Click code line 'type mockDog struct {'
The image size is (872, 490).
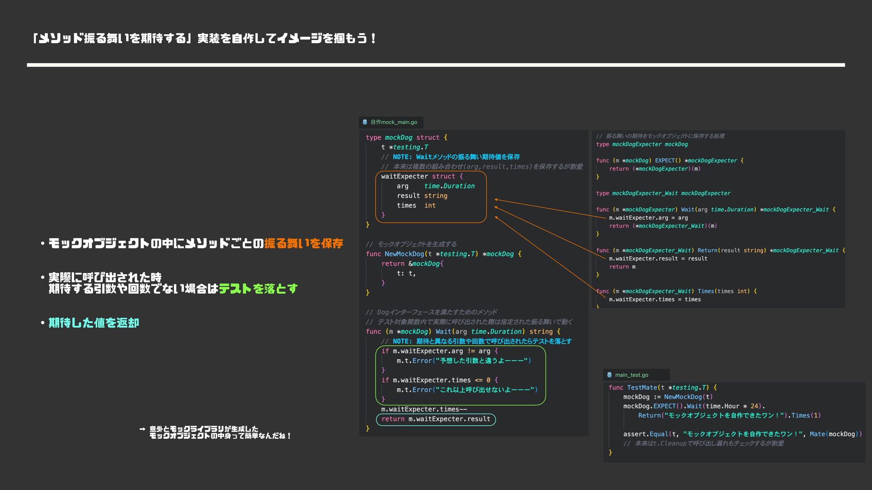tap(406, 137)
